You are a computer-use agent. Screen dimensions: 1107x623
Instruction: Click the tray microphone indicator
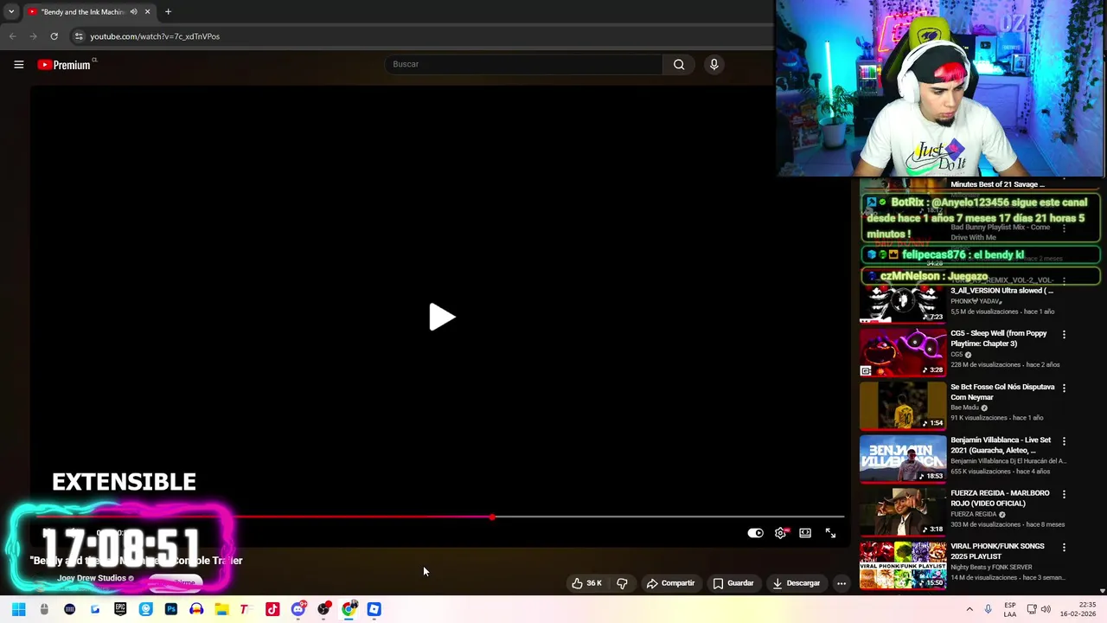[988, 609]
